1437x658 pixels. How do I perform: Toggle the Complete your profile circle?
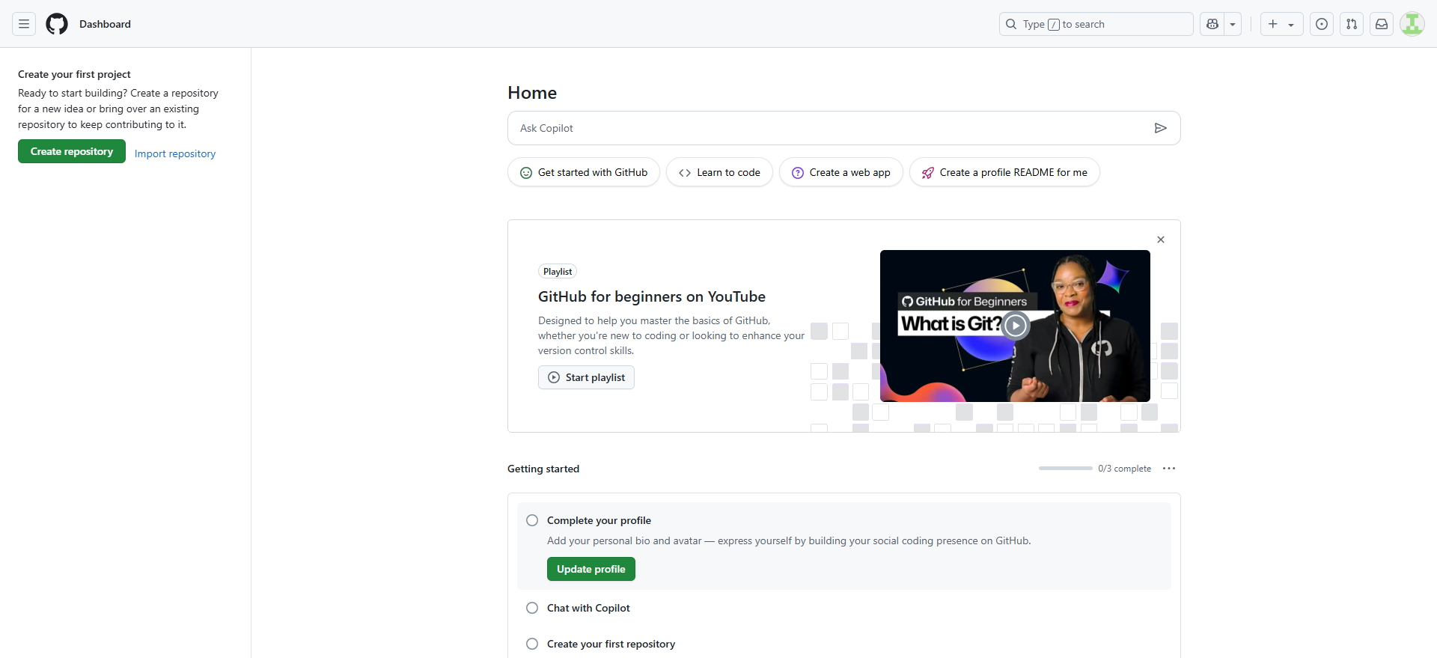[532, 520]
